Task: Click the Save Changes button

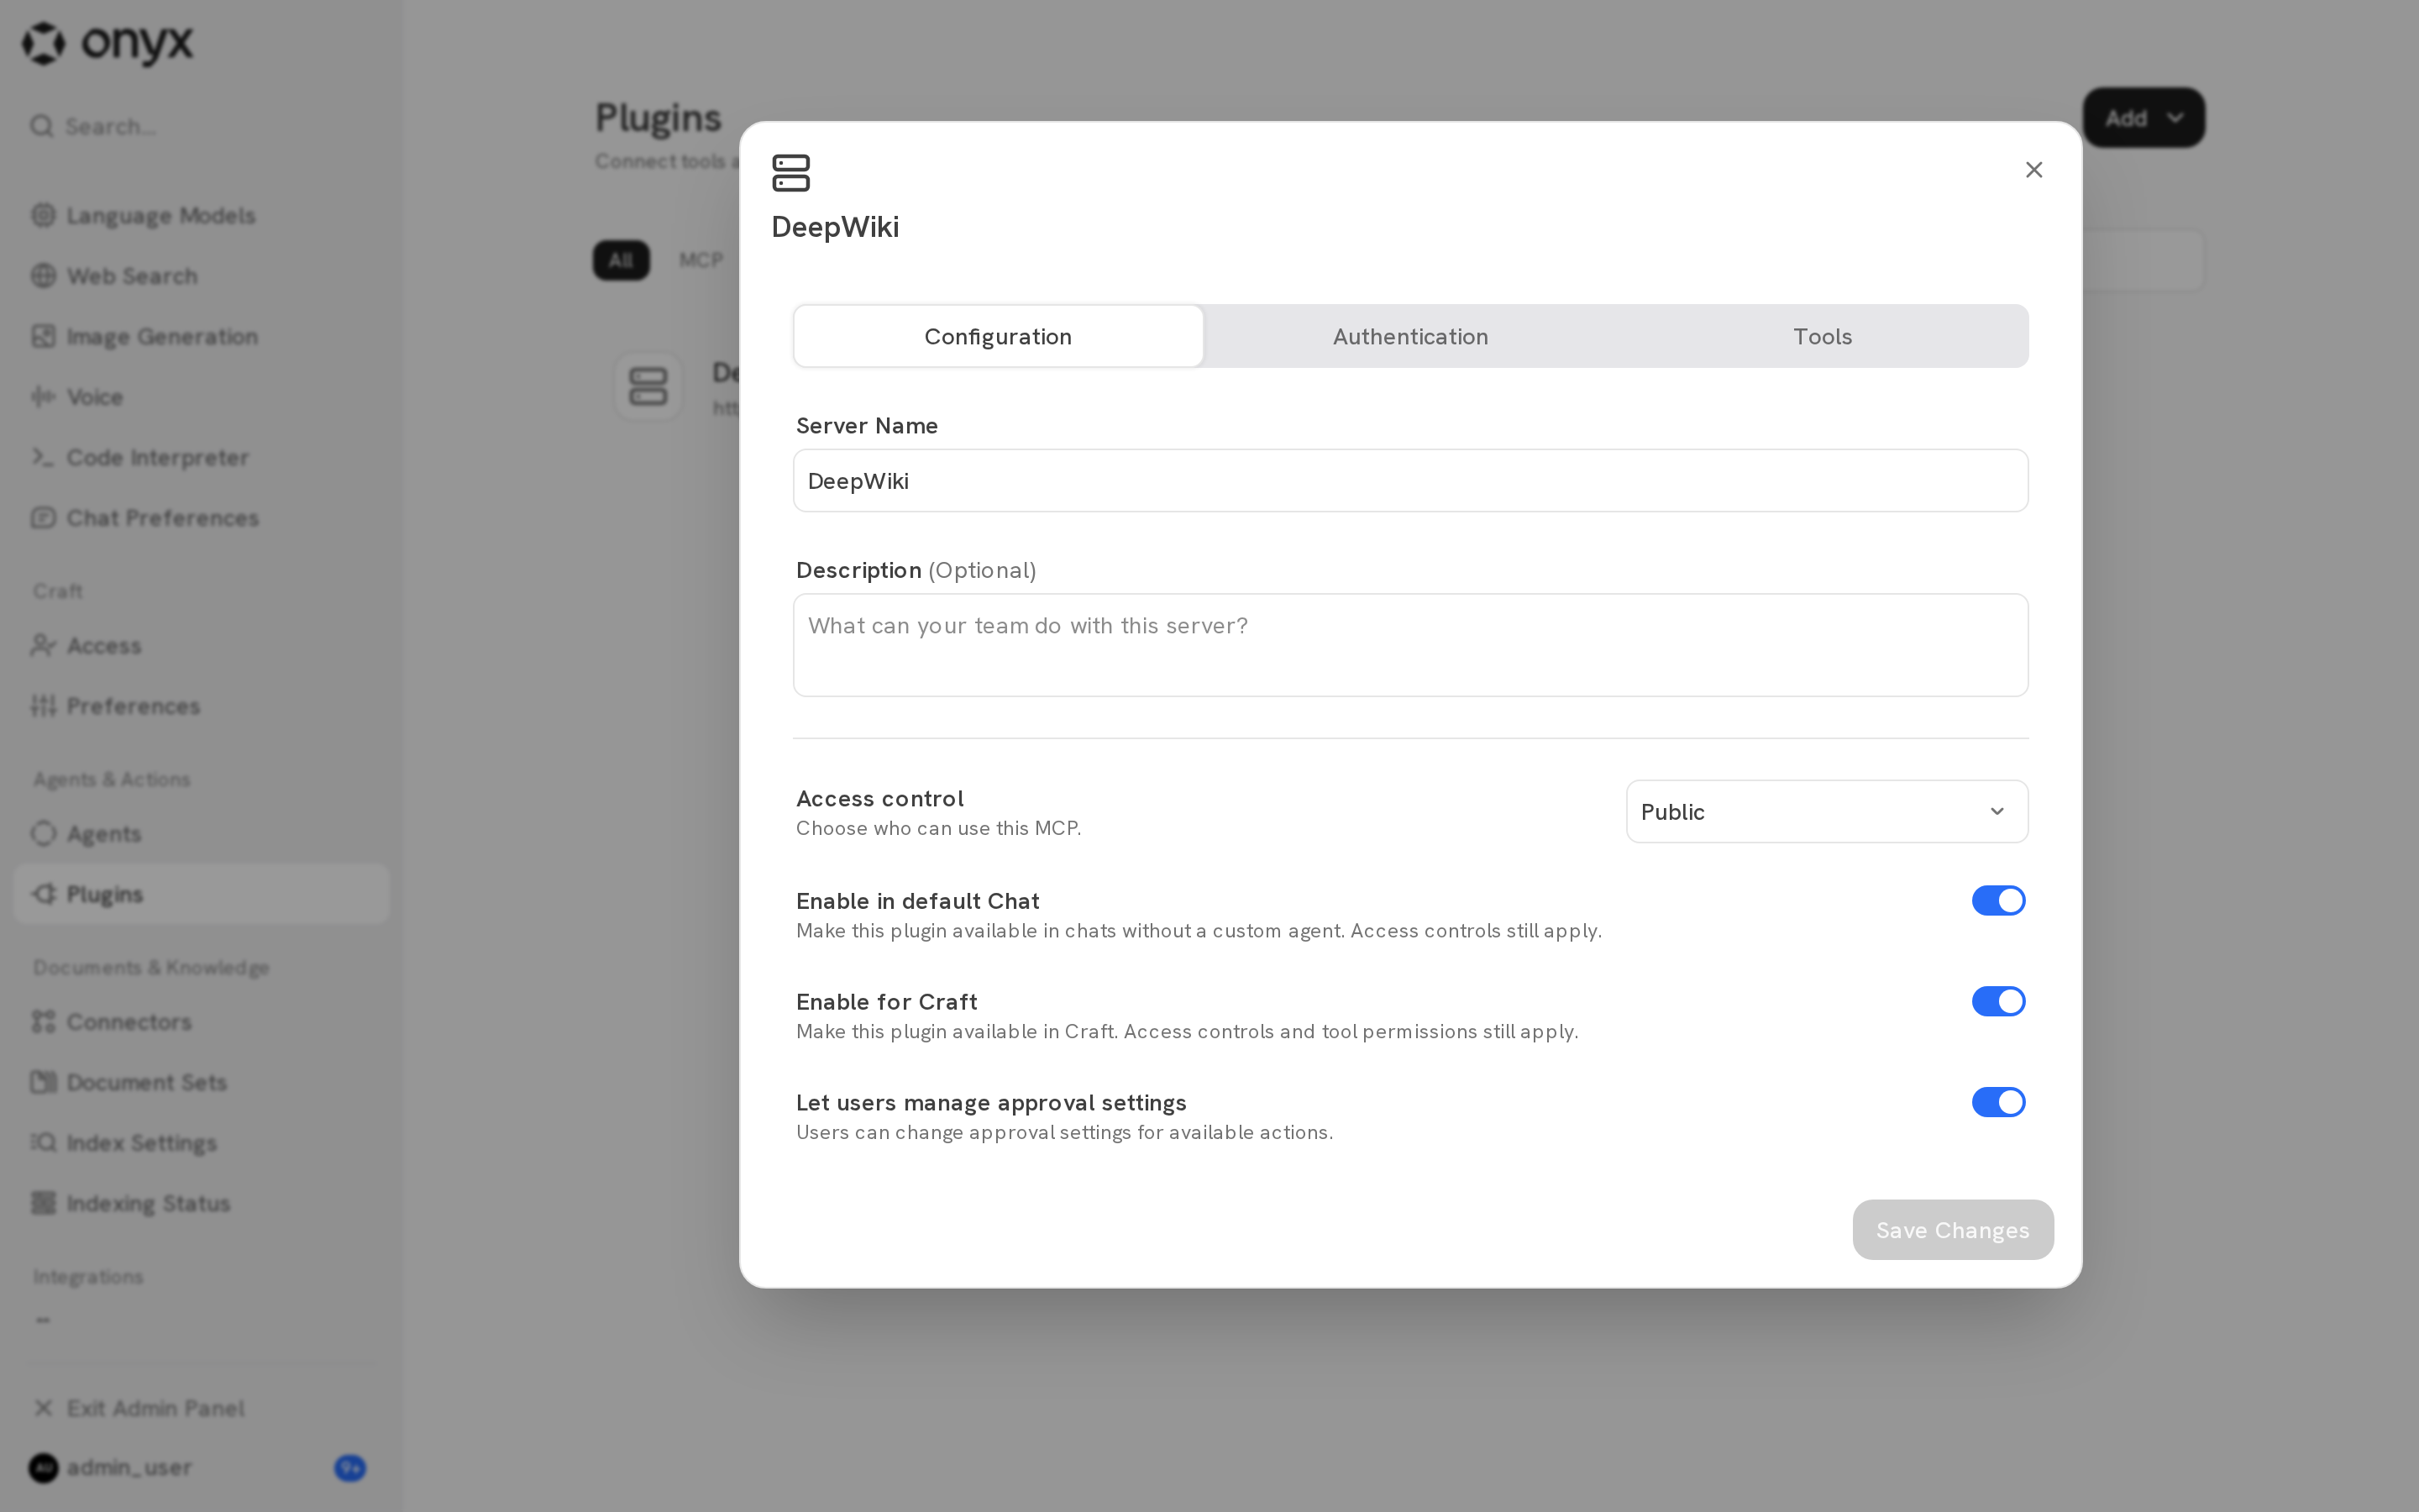Action: pos(1952,1230)
